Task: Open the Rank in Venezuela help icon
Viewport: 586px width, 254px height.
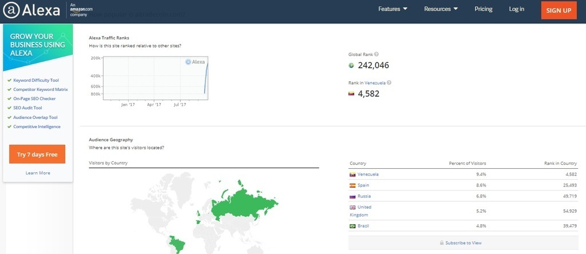Action: pos(389,83)
